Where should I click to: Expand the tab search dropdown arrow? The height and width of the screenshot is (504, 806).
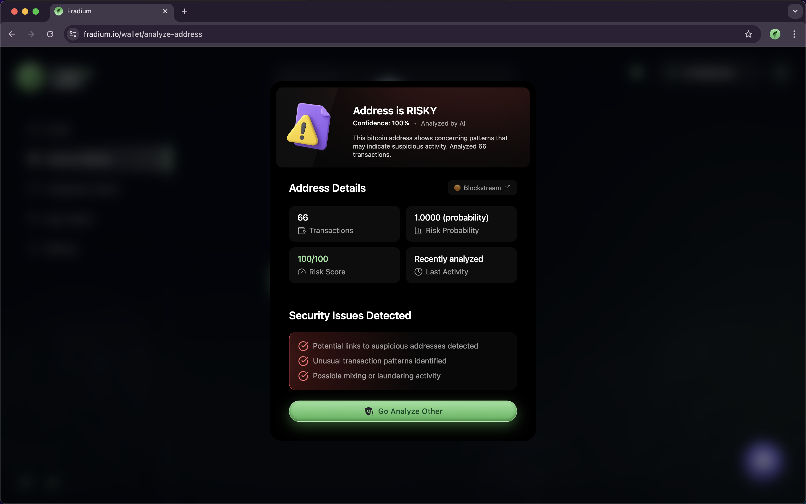pyautogui.click(x=795, y=11)
